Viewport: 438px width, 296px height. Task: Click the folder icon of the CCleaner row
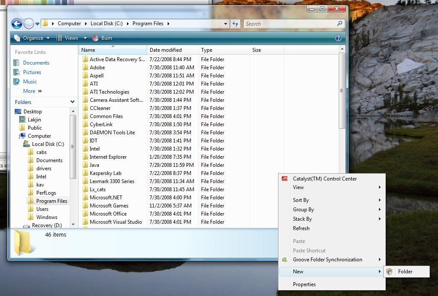click(x=85, y=108)
